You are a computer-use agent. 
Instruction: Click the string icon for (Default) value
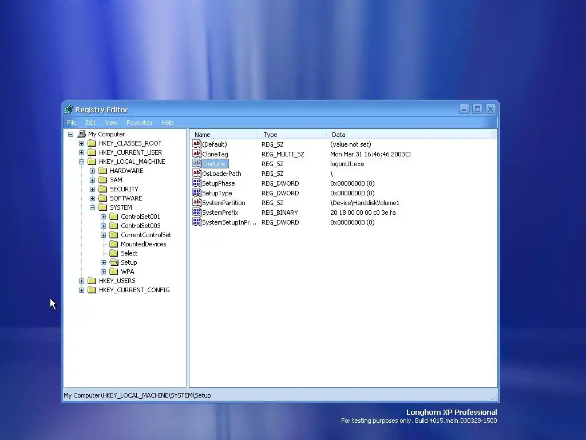click(x=197, y=144)
